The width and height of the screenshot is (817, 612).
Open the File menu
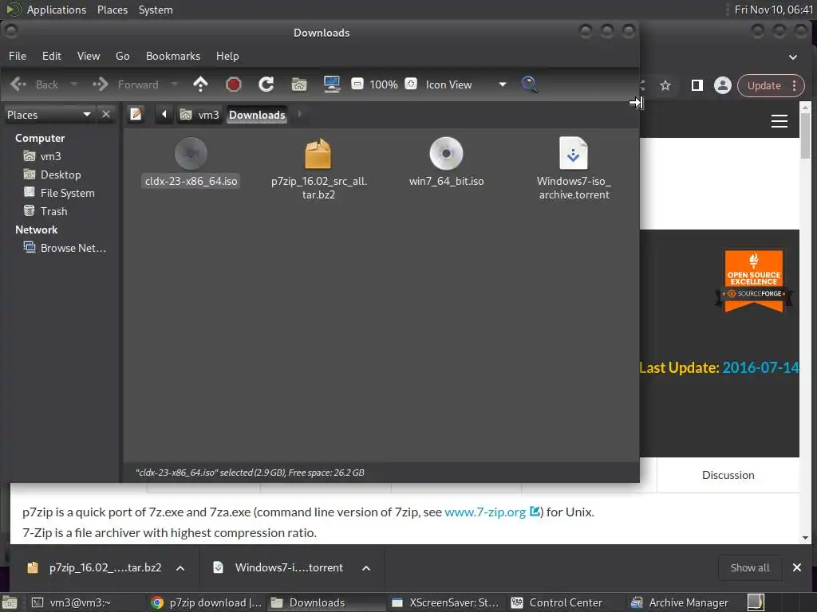pos(18,56)
